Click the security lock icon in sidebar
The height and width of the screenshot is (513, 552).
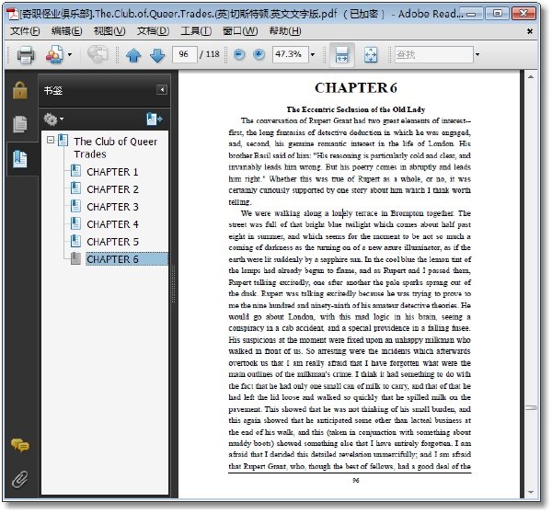click(20, 90)
